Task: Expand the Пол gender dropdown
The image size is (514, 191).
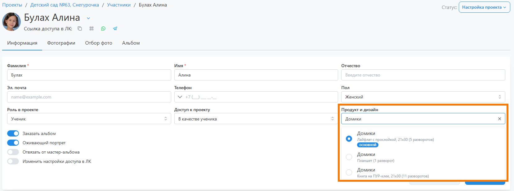Action: (x=423, y=97)
